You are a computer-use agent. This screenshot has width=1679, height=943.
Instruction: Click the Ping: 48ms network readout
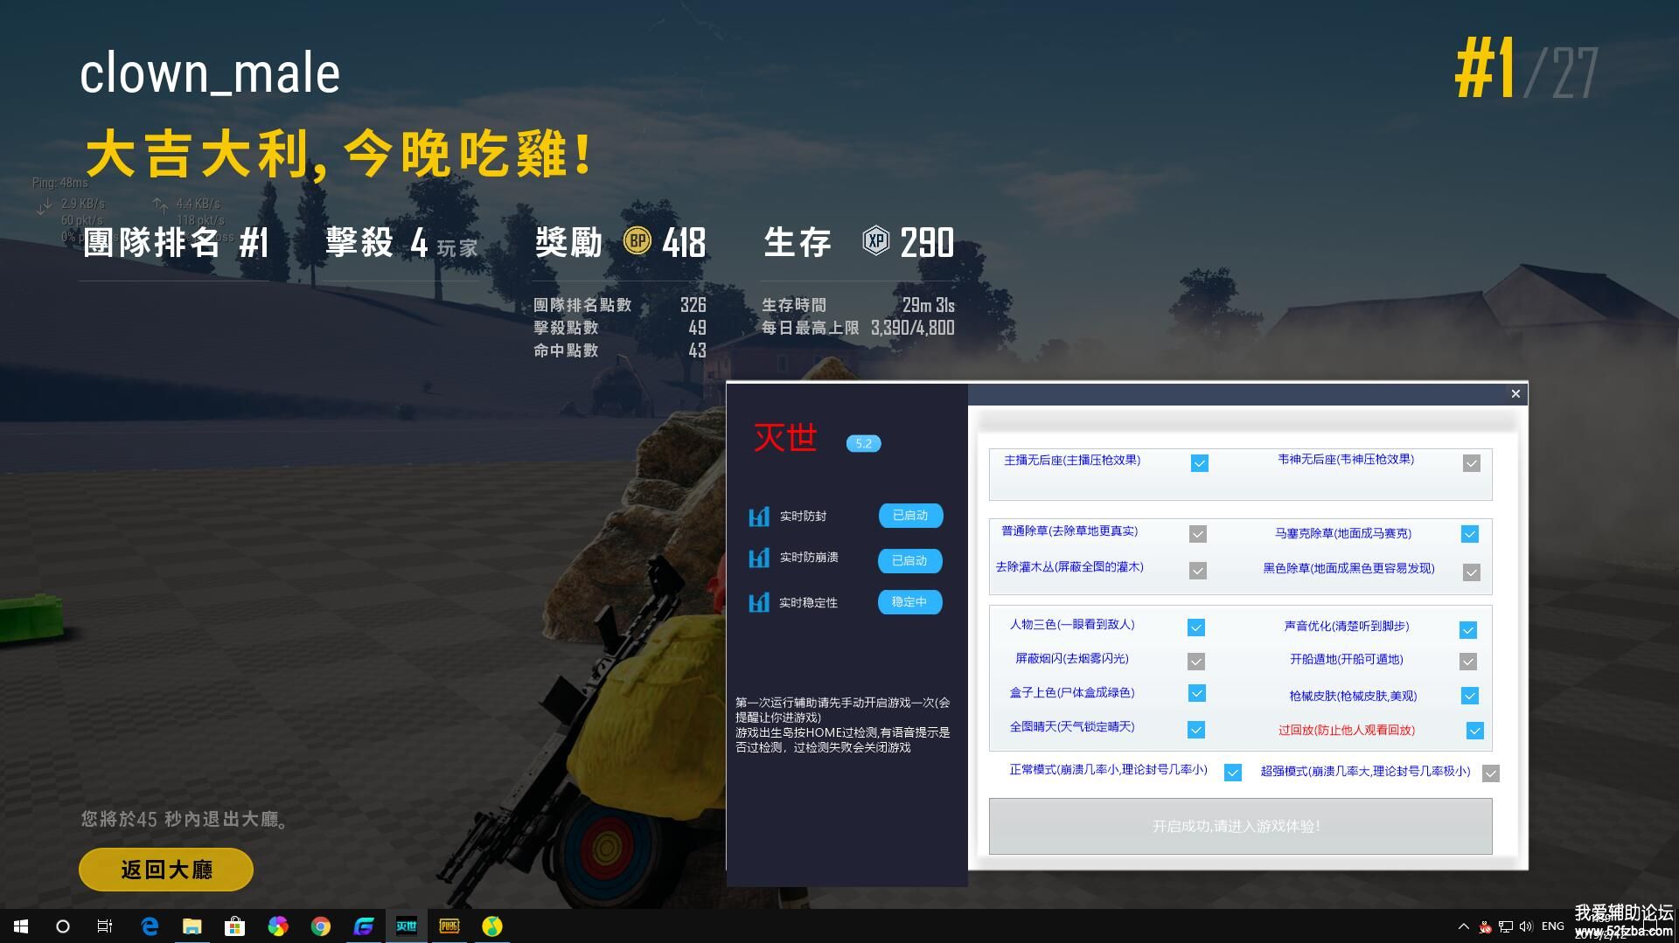pyautogui.click(x=60, y=183)
